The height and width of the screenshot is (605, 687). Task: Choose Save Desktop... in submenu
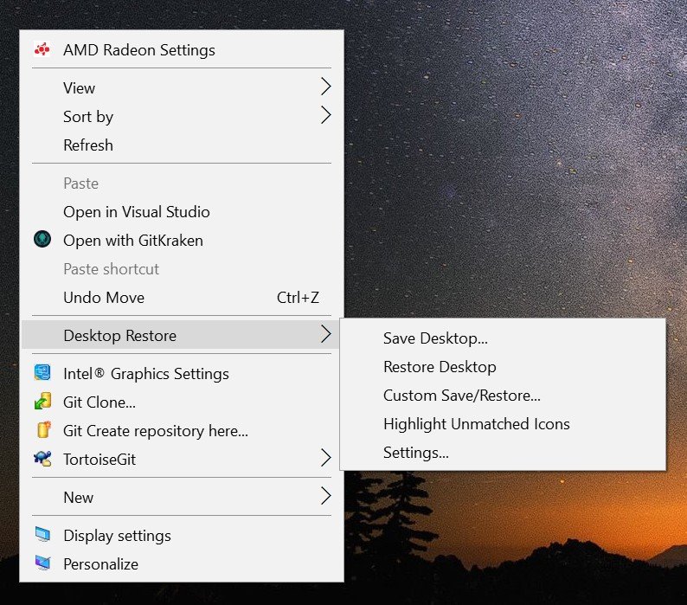pyautogui.click(x=435, y=338)
